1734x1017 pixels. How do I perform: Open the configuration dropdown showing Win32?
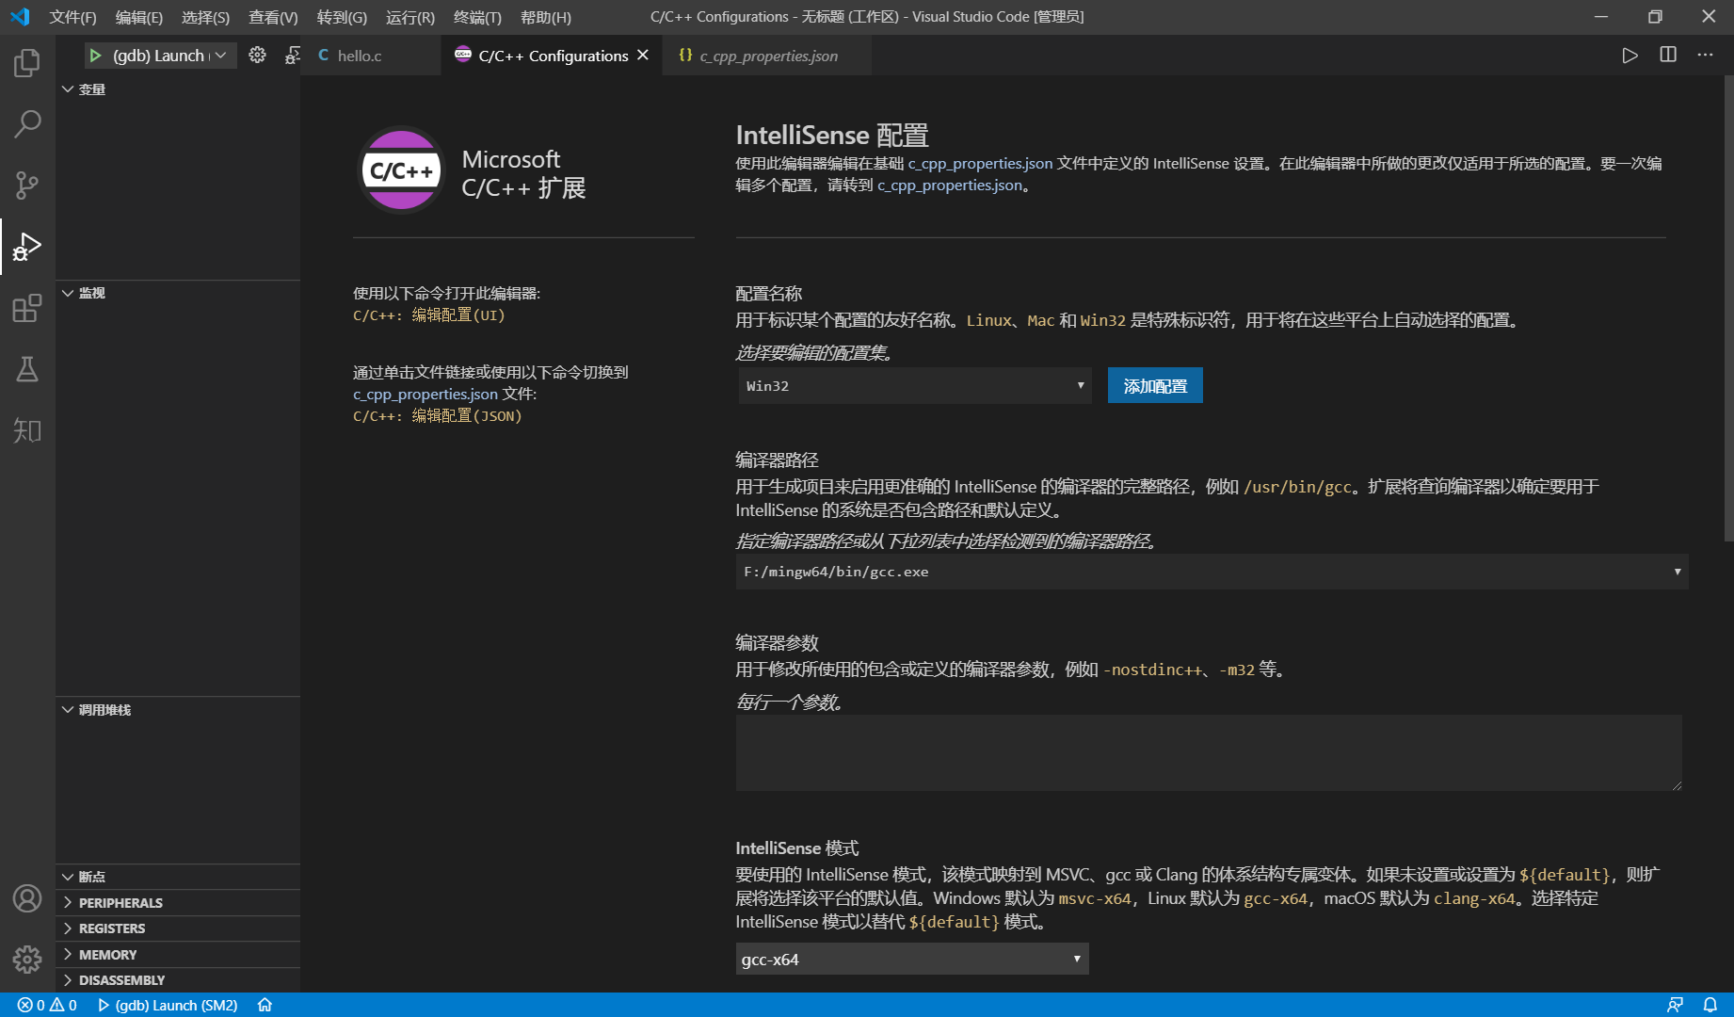(x=912, y=385)
